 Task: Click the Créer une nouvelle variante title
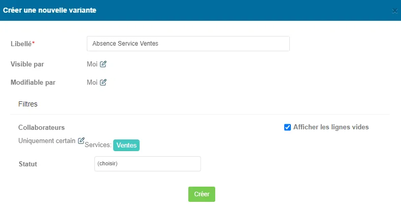(x=50, y=10)
